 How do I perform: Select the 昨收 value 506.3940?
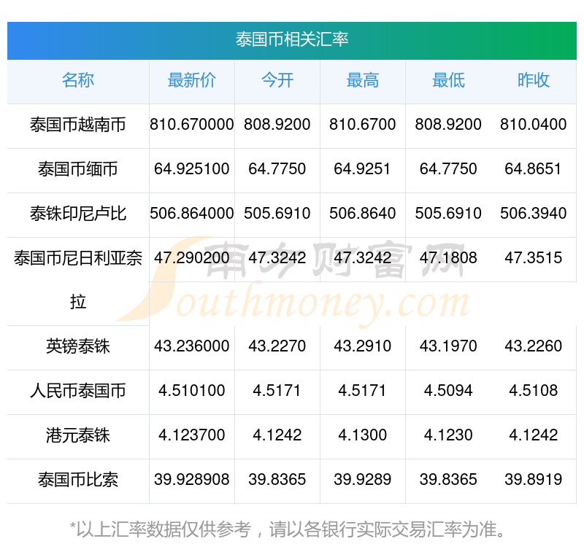point(534,214)
